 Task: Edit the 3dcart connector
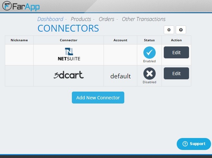[176, 74]
